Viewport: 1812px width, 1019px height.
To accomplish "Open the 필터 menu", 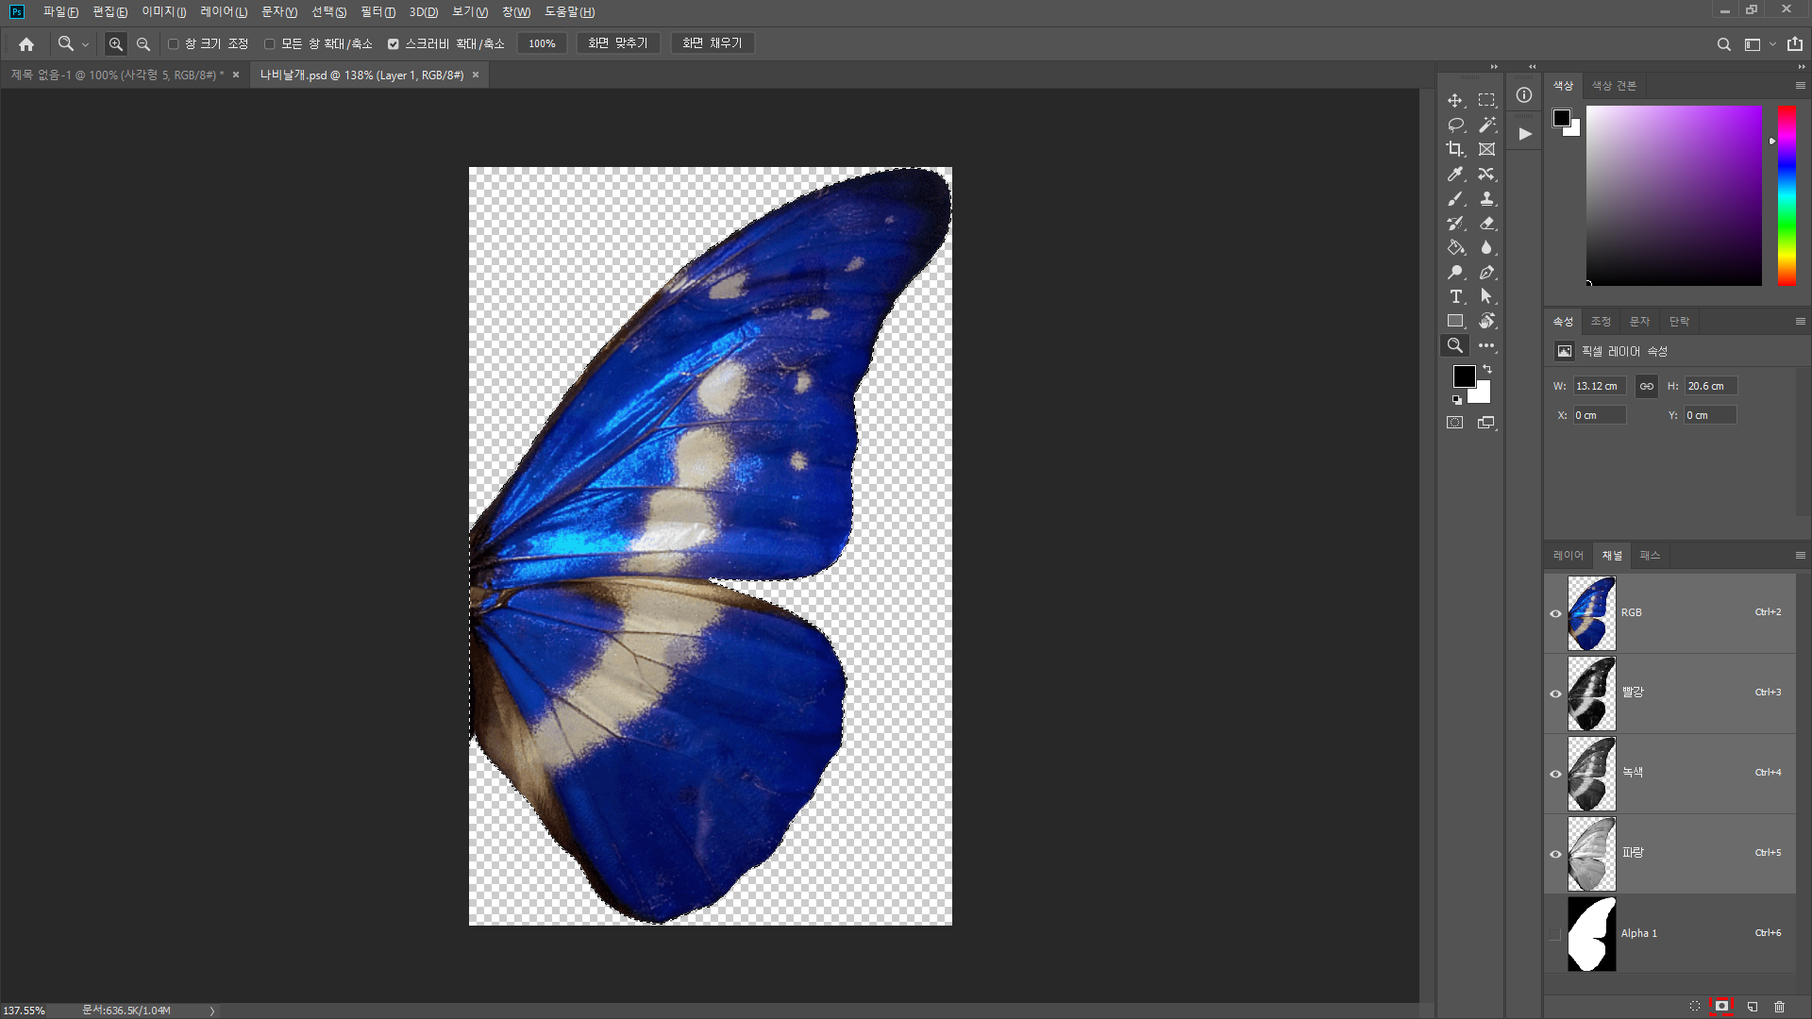I will coord(377,12).
